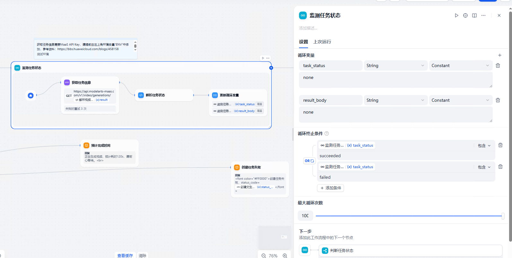The width and height of the screenshot is (512, 258).
Task: Click the locate node crosshair icon
Action: [465, 15]
